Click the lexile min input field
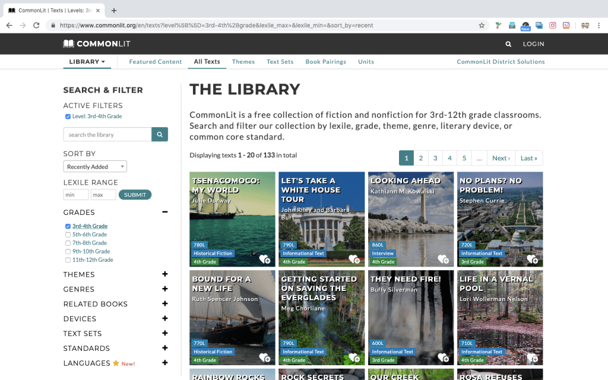The image size is (608, 380). [x=75, y=195]
